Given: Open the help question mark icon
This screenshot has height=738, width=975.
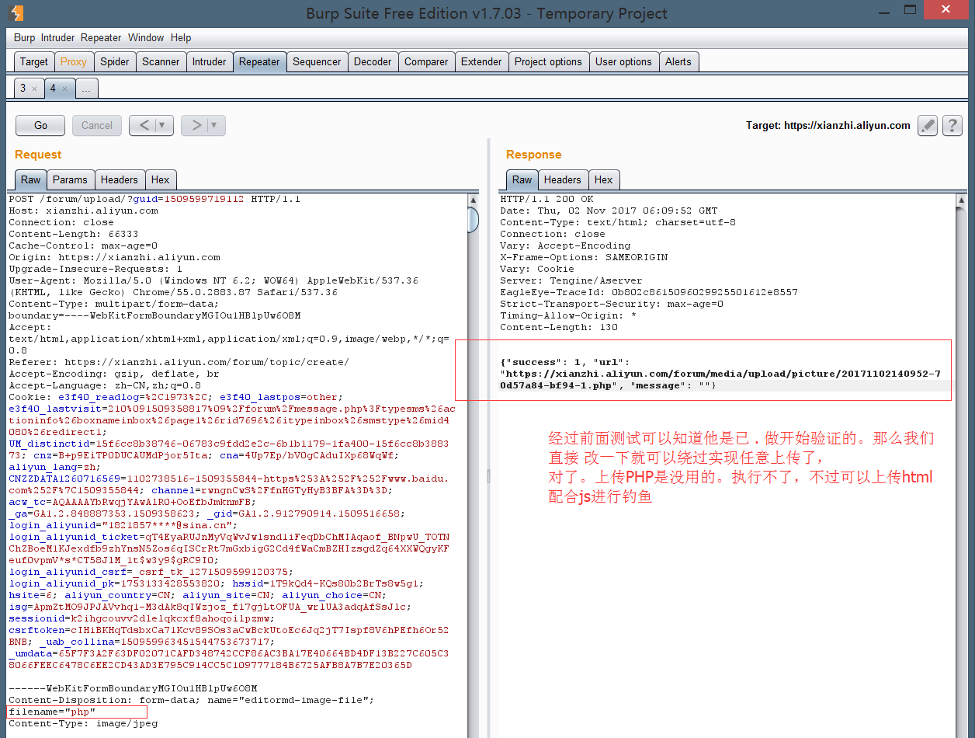Looking at the screenshot, I should pos(952,126).
